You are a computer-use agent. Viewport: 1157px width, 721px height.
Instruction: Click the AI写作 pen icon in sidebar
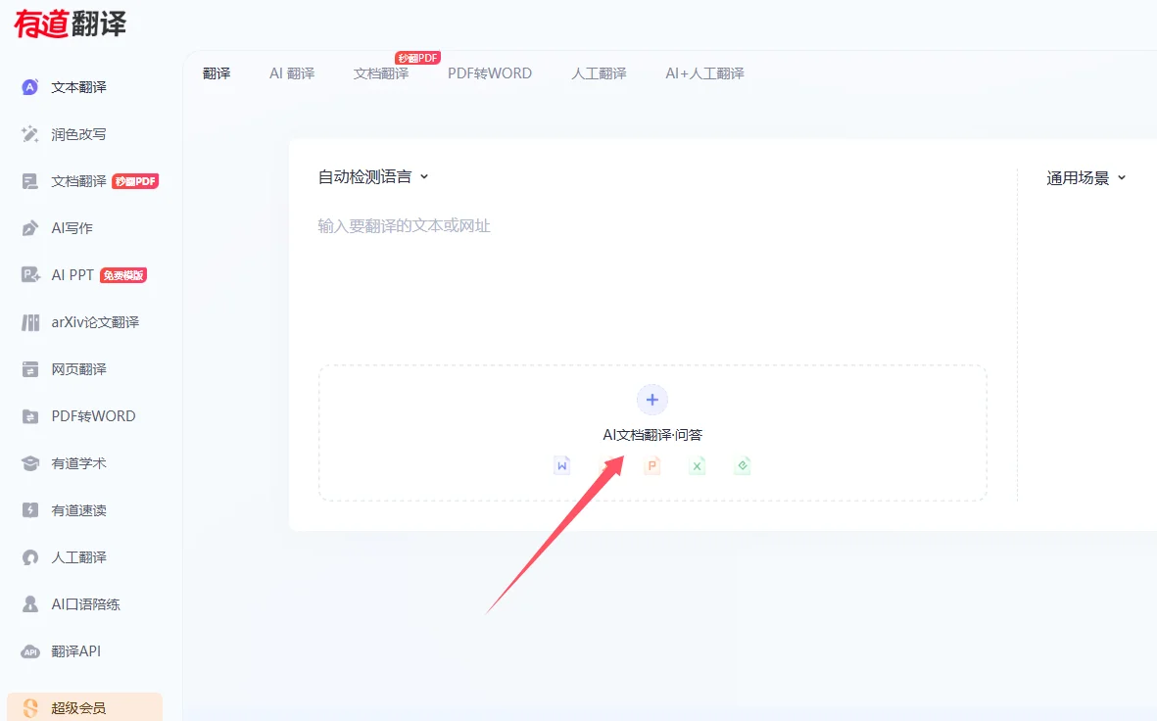[x=30, y=228]
